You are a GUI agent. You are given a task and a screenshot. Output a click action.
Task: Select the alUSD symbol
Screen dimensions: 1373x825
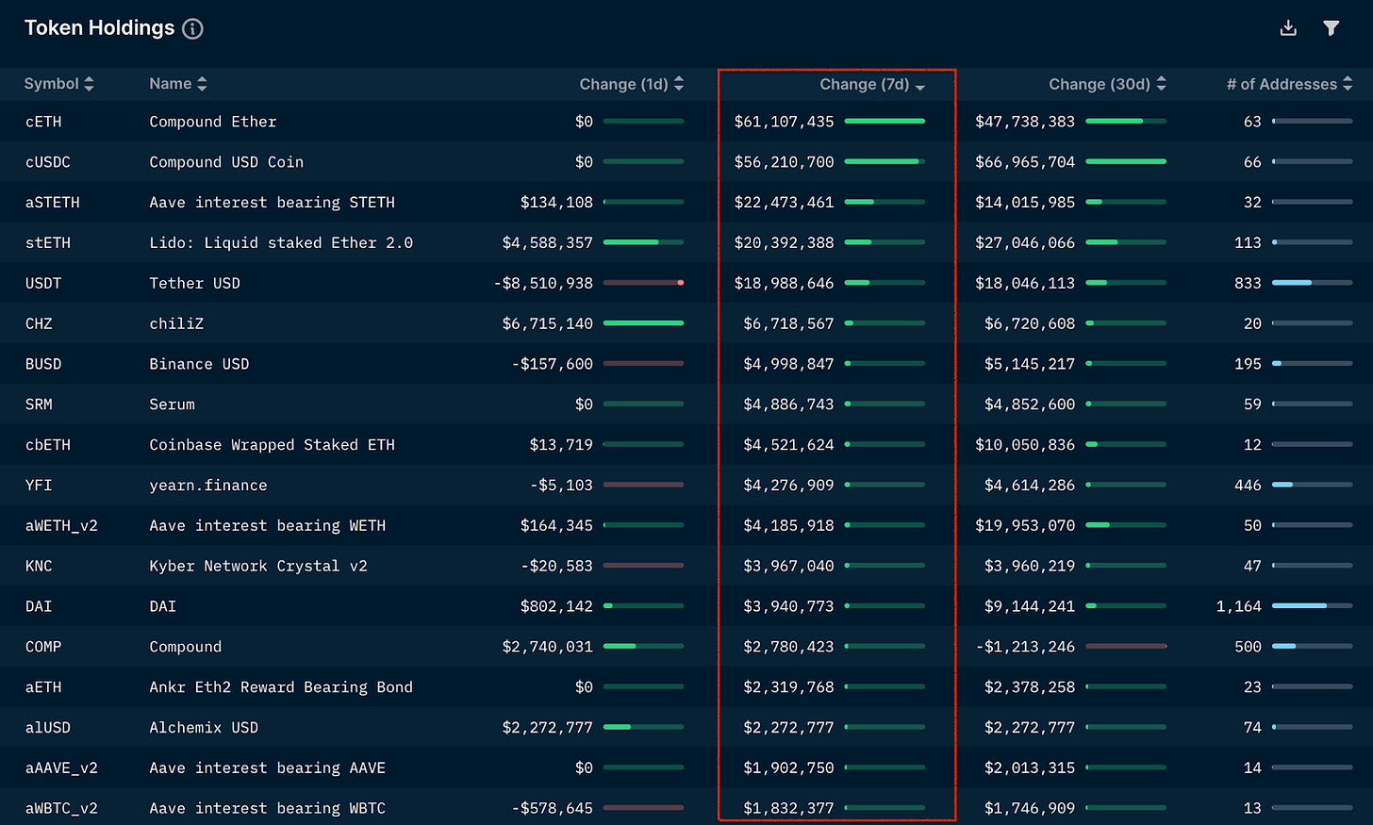(48, 728)
